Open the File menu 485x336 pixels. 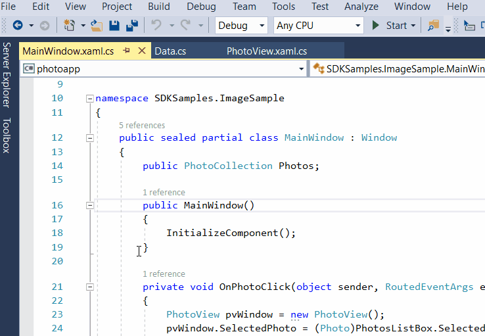8,6
